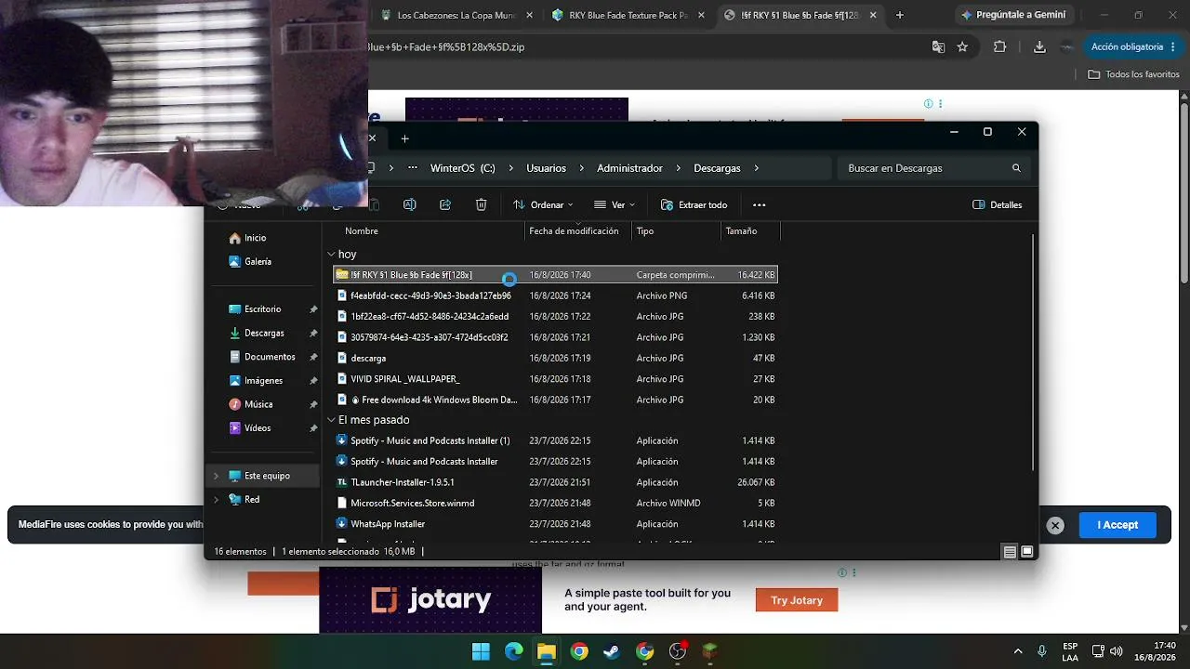Switch to details list view in Explorer status bar
The width and height of the screenshot is (1190, 669).
(1010, 551)
